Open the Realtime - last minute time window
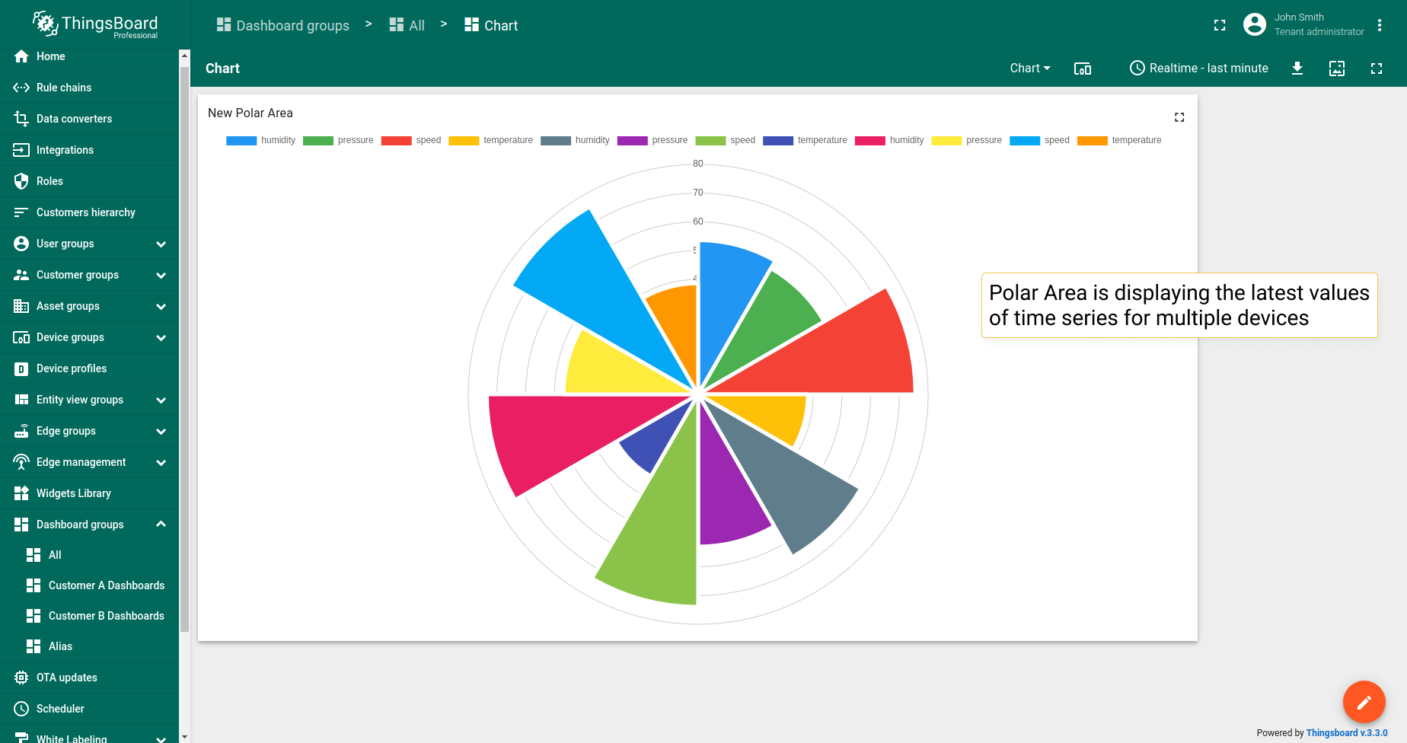Screen dimensions: 1407x743 coord(1199,69)
